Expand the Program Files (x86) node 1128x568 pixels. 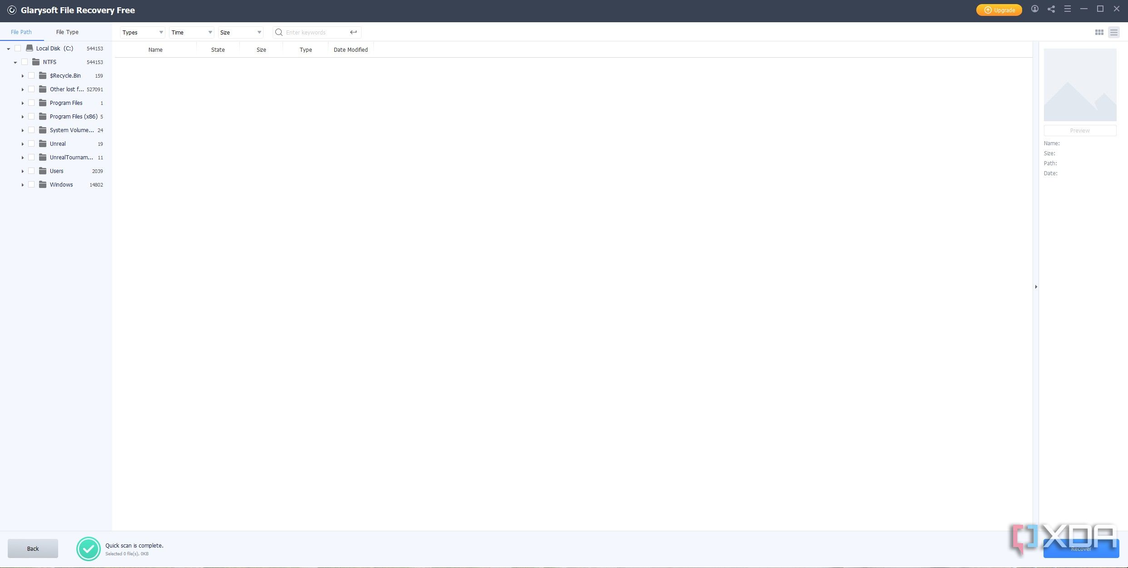(x=22, y=117)
